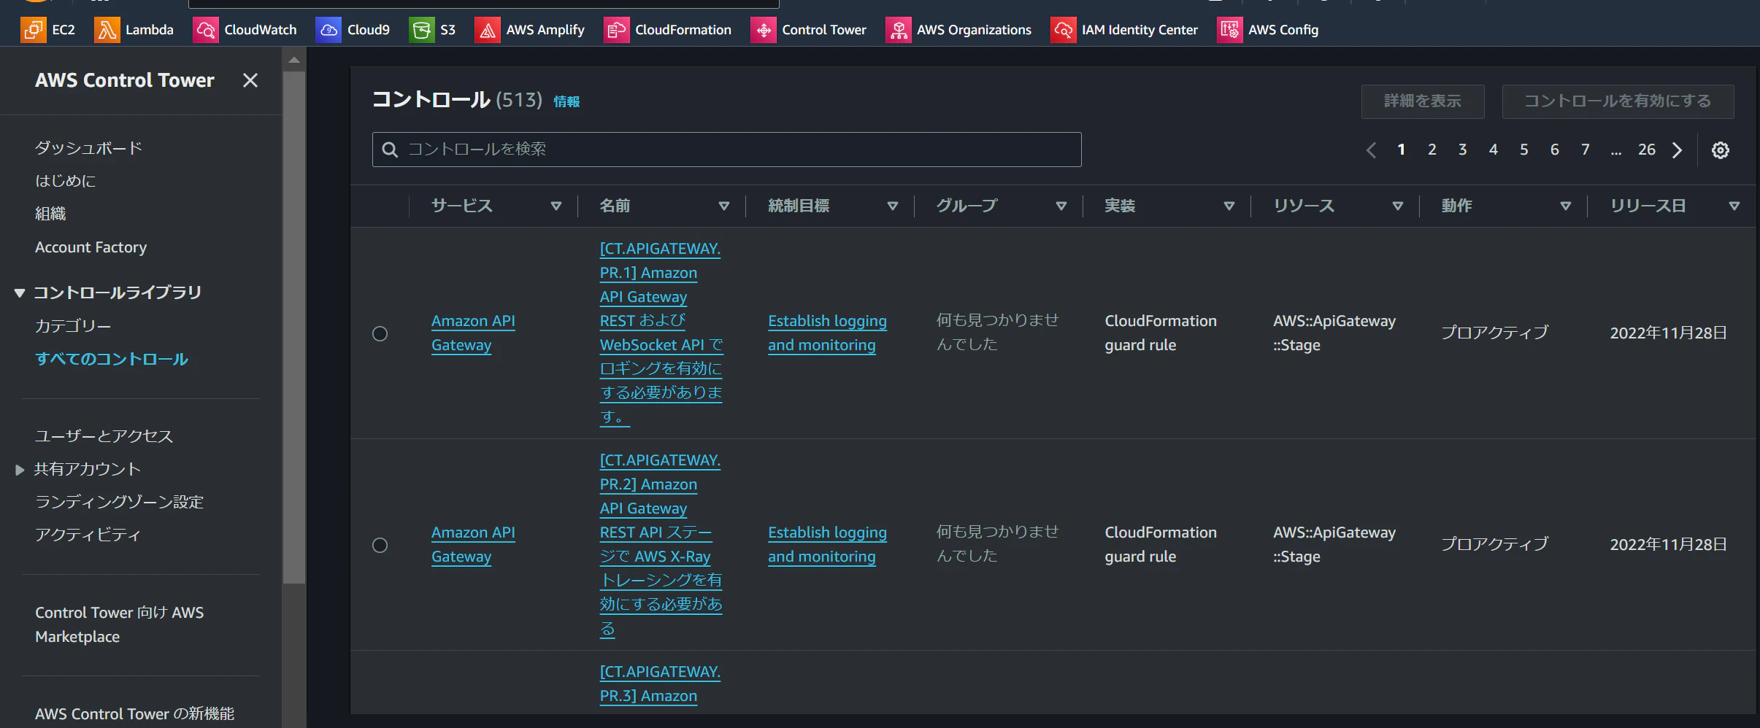Open the S3 bucket shortcut icon

point(422,30)
